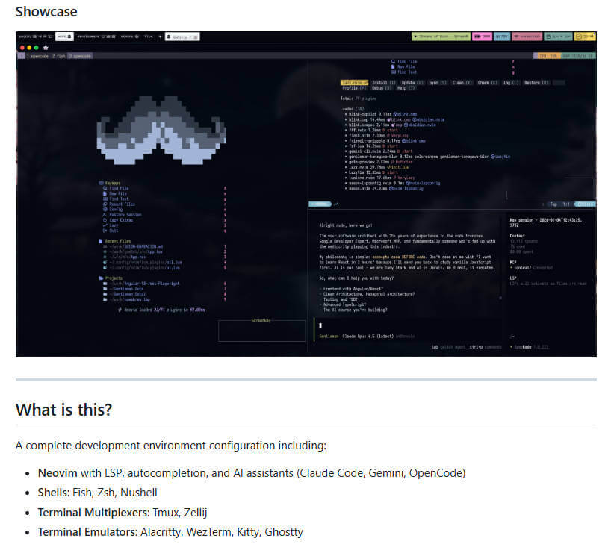
Task: Click the home icon beside the traffic lights
Action: pos(46,48)
